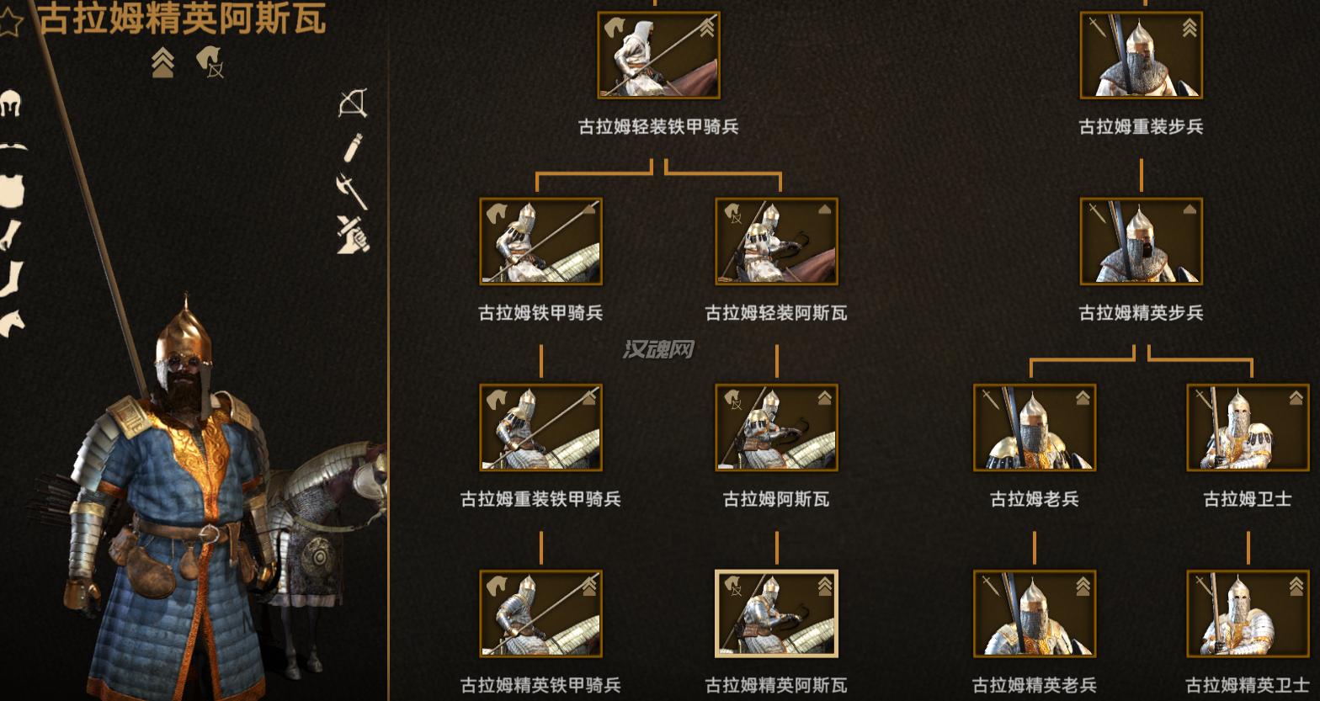
Task: Click the 古拉姆阿斯瓦 name label
Action: (x=776, y=499)
